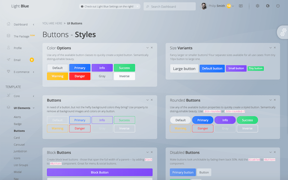The image size is (288, 180).
Task: Expand the Philip Smith user dropdown
Action: coord(233,6)
